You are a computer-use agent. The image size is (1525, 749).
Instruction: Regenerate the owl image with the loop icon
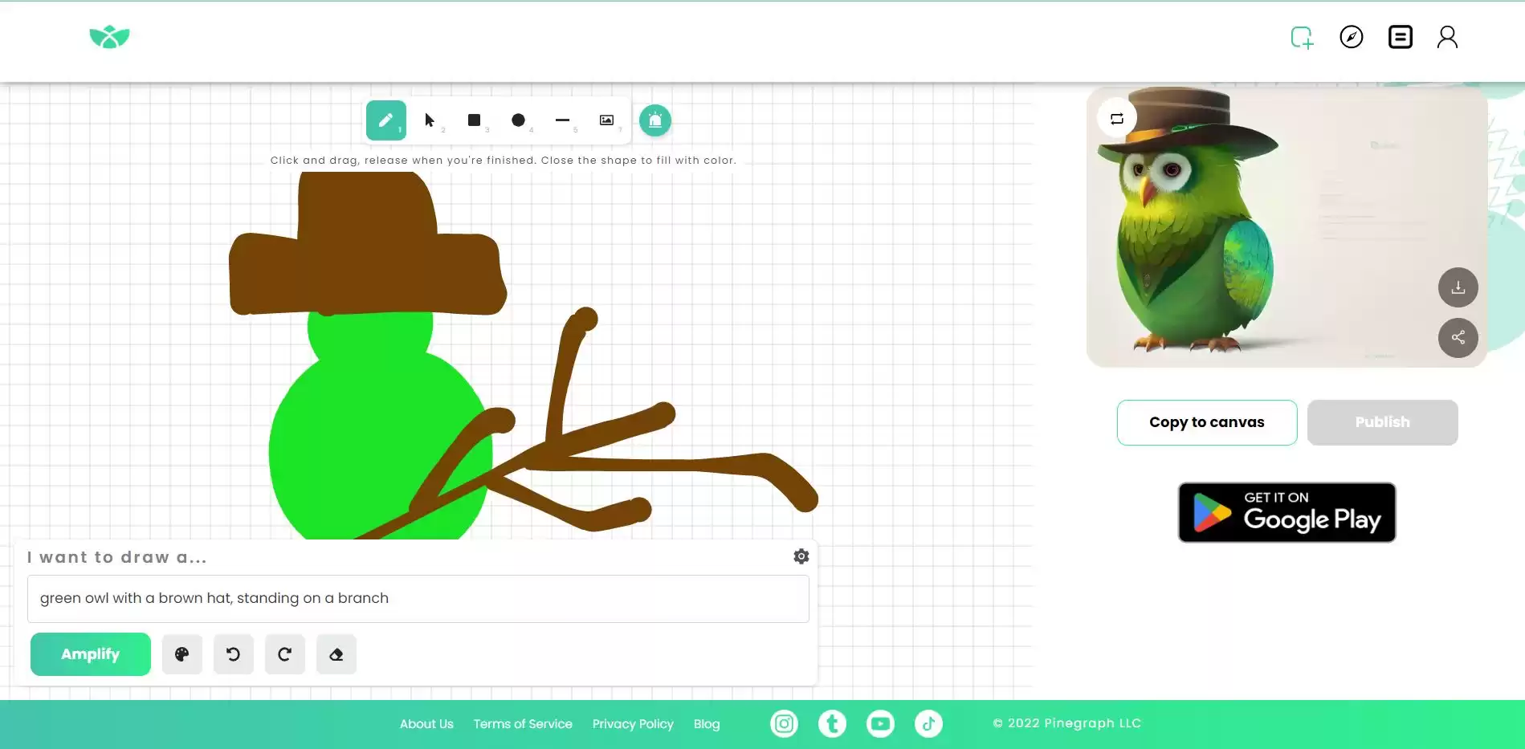pos(1116,117)
